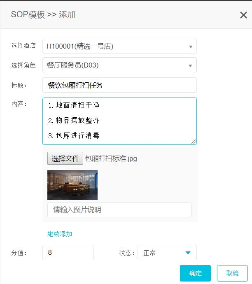The width and height of the screenshot is (252, 284).
Task: Expand the 选择角色 dropdown arrow
Action: click(190, 65)
